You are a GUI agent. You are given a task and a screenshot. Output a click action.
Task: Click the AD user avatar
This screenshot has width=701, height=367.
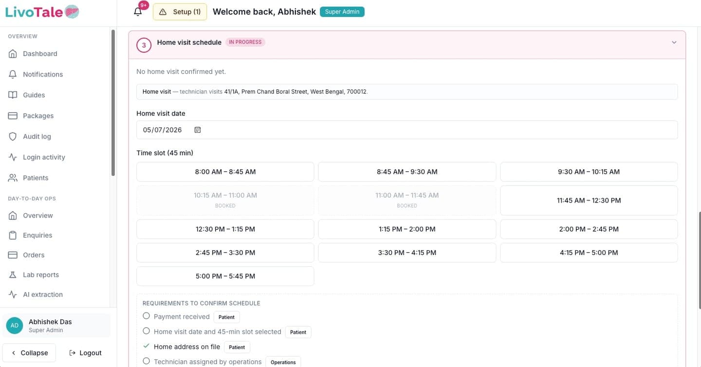pyautogui.click(x=15, y=326)
